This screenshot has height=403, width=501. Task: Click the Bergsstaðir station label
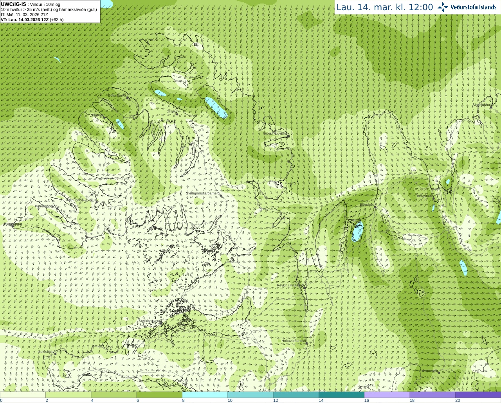click(425, 196)
